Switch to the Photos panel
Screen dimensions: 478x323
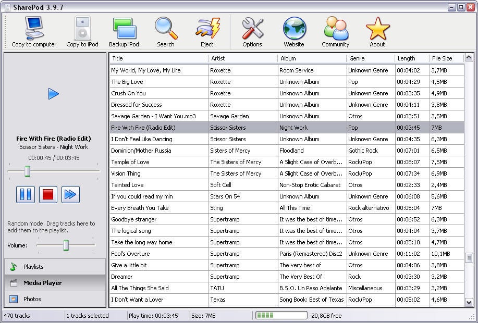pos(55,299)
